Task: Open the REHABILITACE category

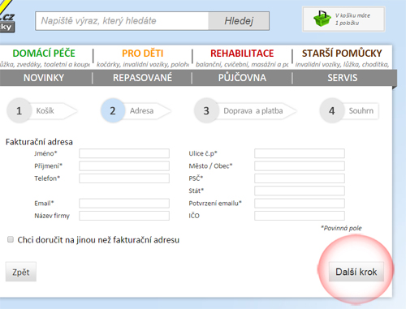Action: (242, 54)
